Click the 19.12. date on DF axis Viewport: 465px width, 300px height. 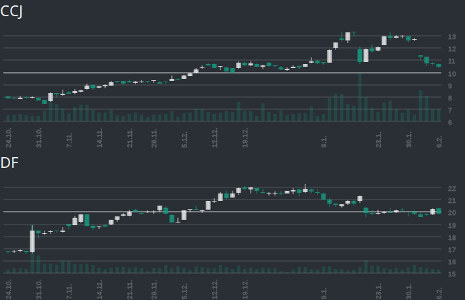coord(245,289)
